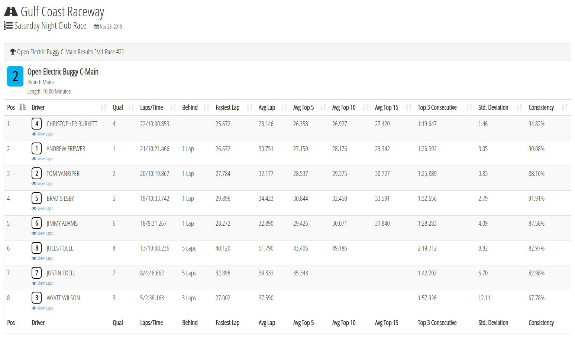This screenshot has width=575, height=337.
Task: Click the 8.82 standard deviation value
Action: click(x=483, y=248)
